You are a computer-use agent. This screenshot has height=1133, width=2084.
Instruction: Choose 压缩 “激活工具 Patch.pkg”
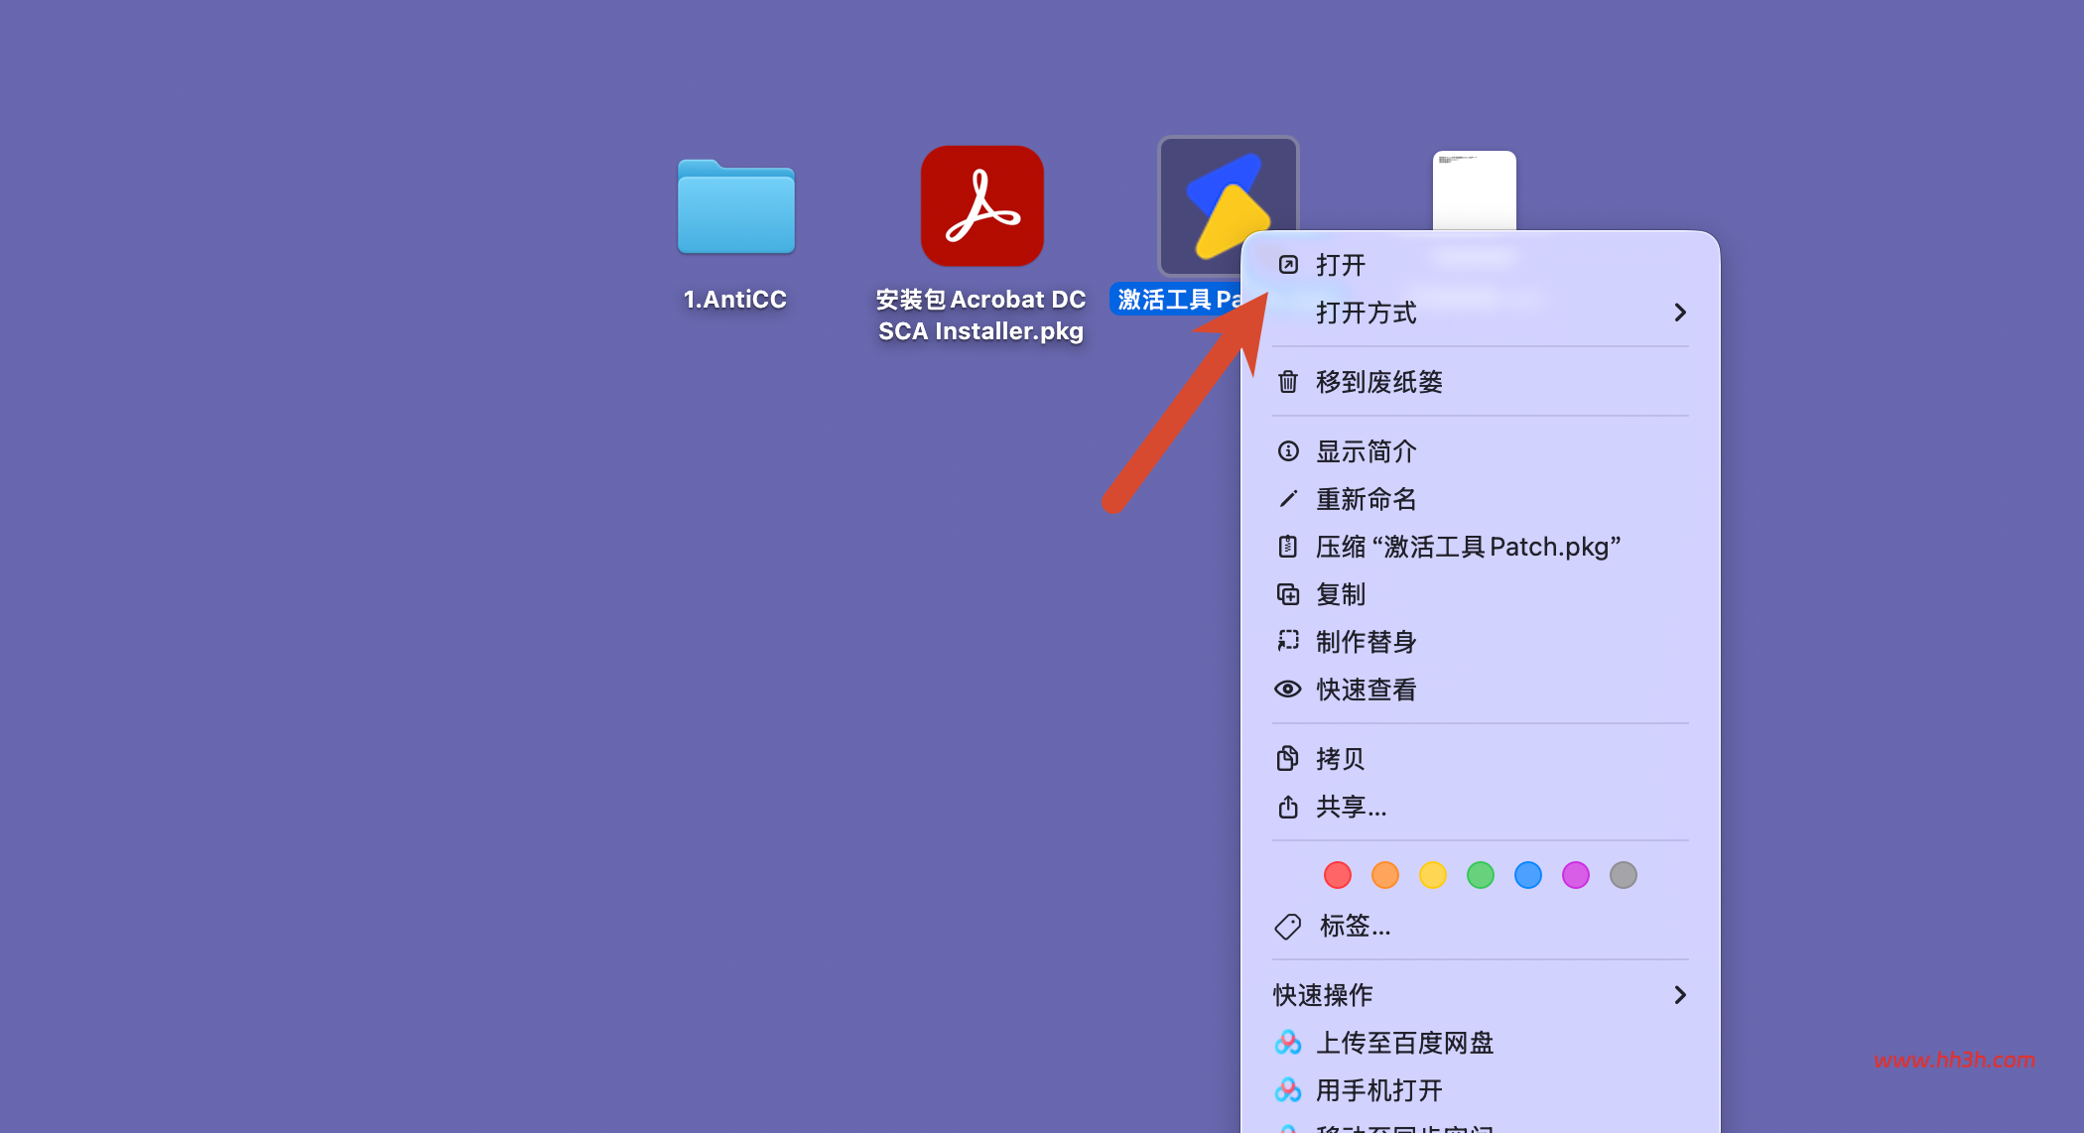(x=1481, y=547)
